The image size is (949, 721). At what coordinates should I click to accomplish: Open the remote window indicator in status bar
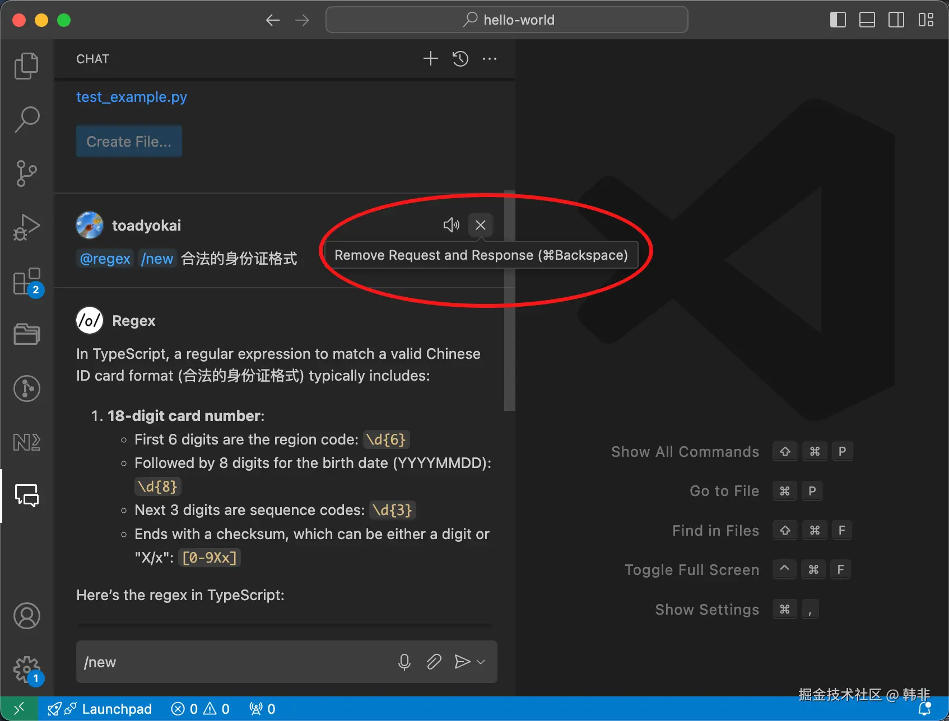pyautogui.click(x=19, y=709)
